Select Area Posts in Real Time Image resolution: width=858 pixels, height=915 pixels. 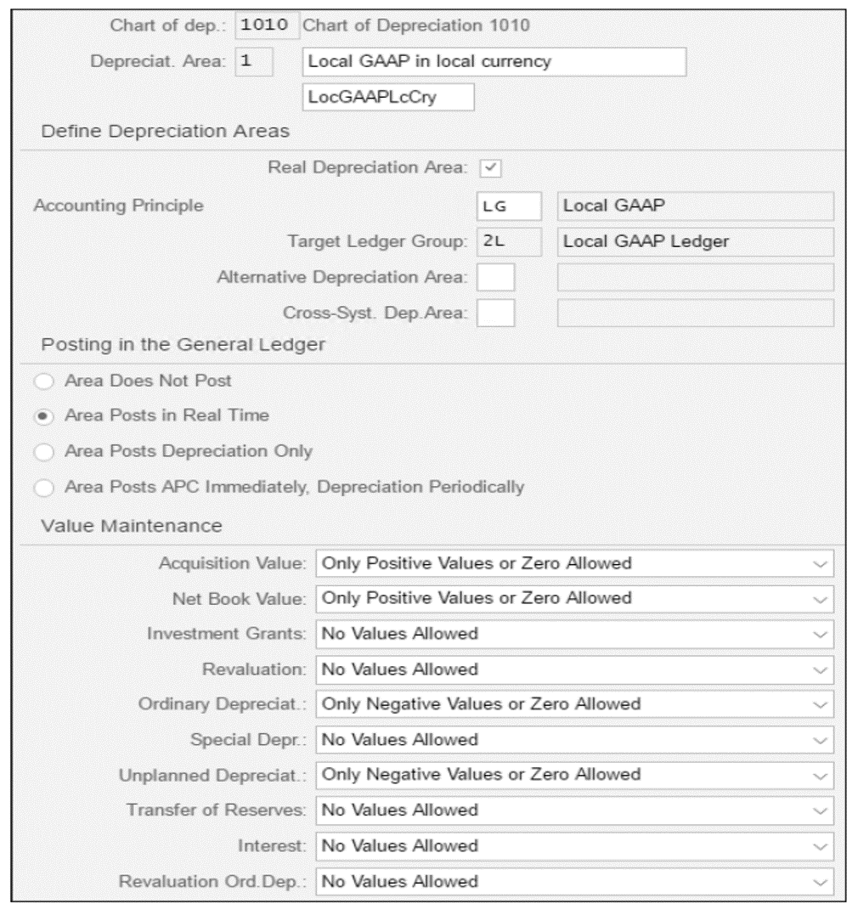(44, 416)
